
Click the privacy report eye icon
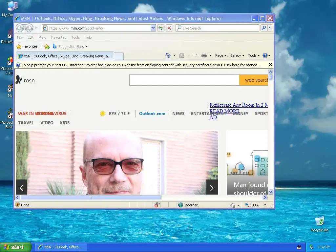point(157,205)
